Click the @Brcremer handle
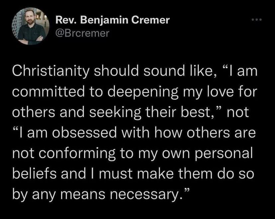Viewport: 275px width, 219px height. [x=82, y=33]
